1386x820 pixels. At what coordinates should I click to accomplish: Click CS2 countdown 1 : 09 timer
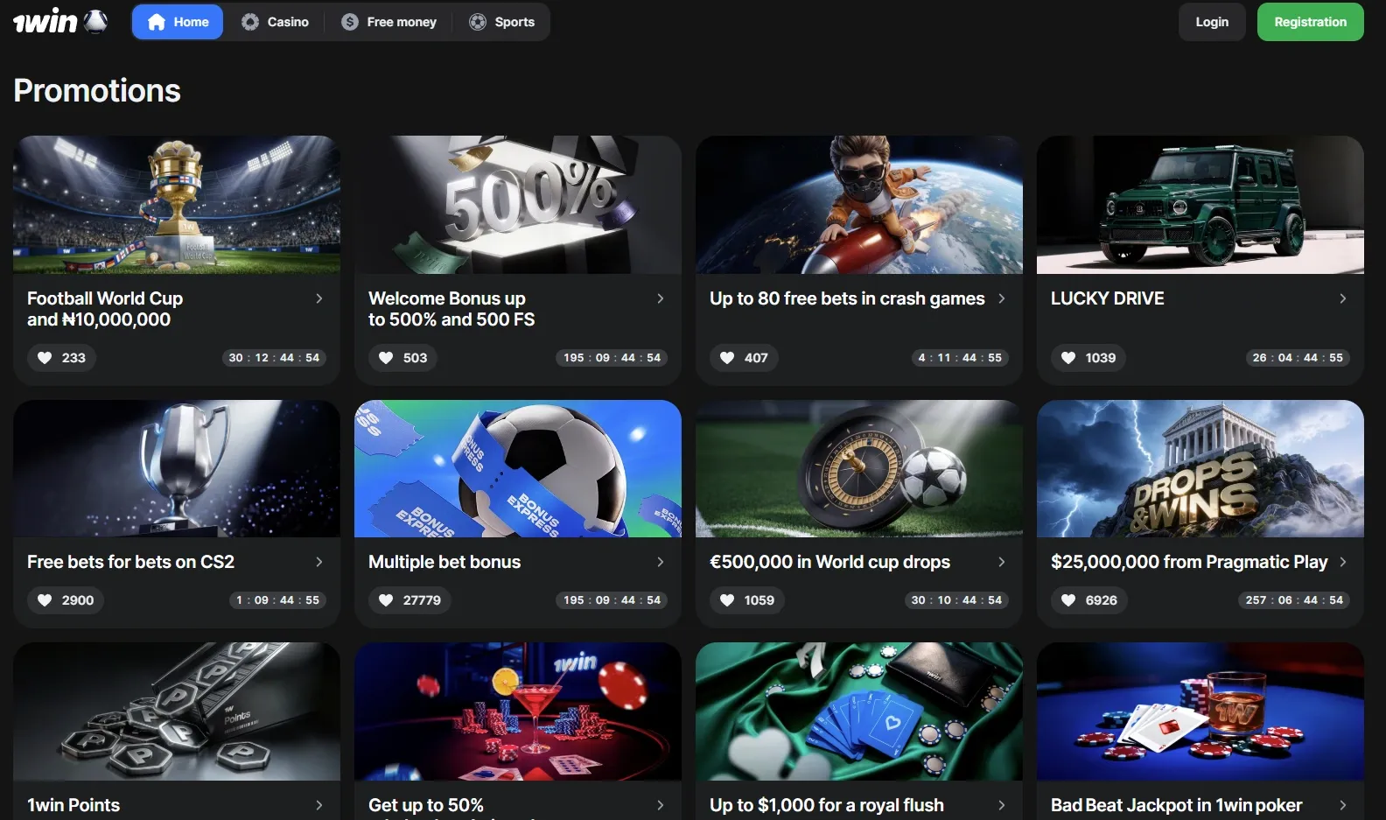pos(277,599)
